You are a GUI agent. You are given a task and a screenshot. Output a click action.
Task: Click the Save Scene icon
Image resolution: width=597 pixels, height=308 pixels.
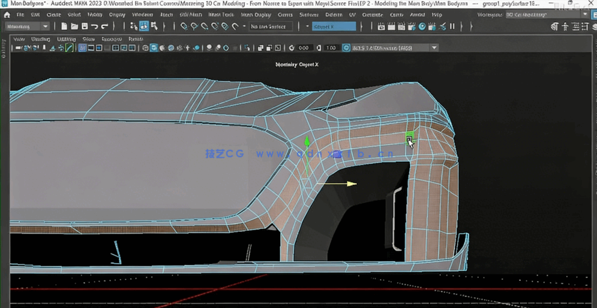coord(85,26)
